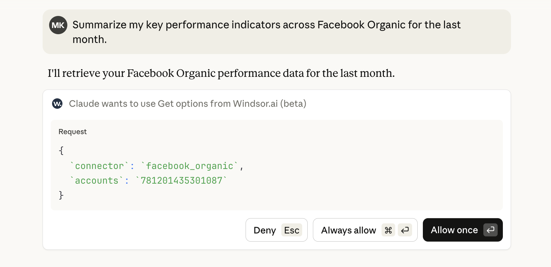
Task: Click the return key badge in Always allow
Action: click(x=405, y=230)
